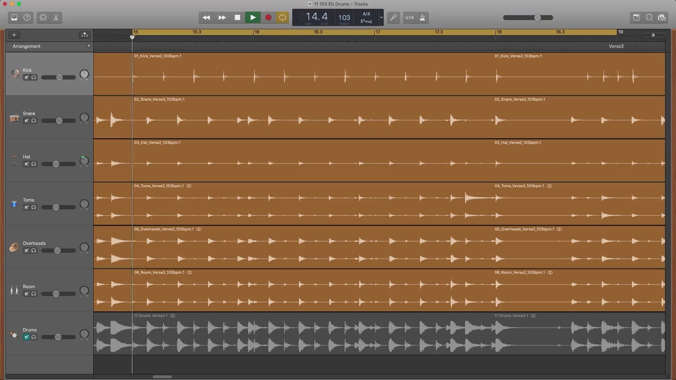
Task: Click the horizontal scrollbar thumb
Action: 162,377
